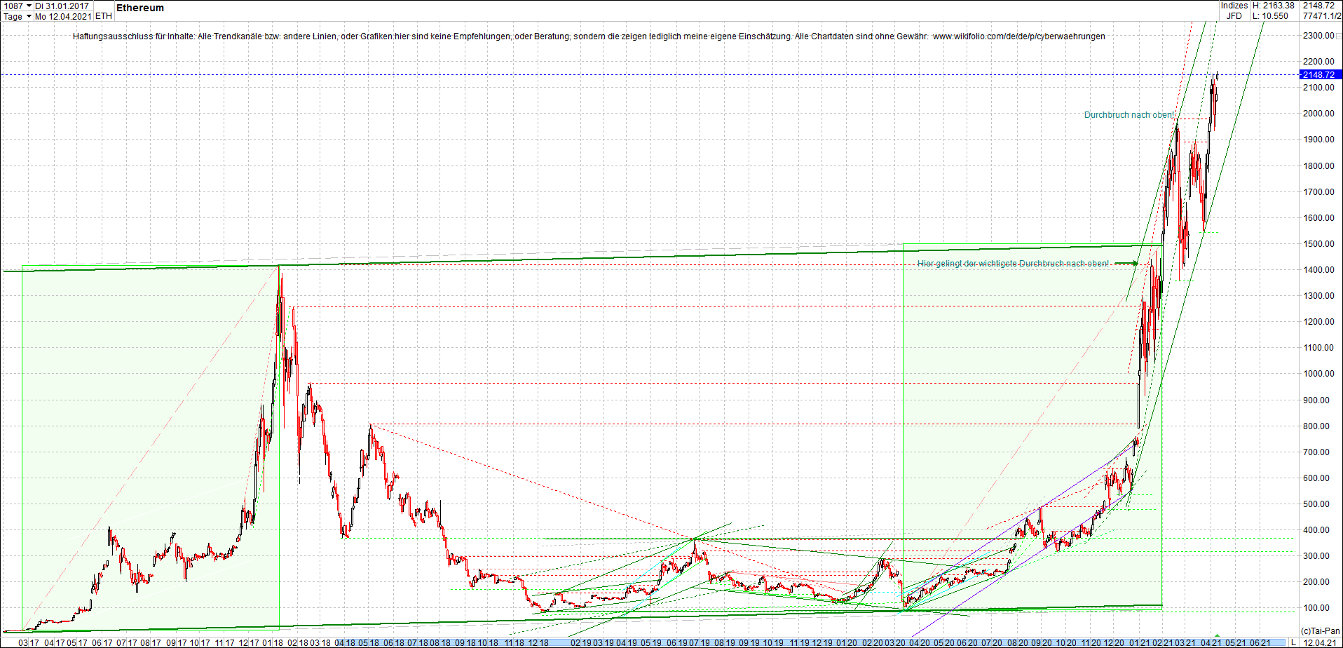
Task: Click the low value L: 10.550
Action: click(x=1271, y=16)
